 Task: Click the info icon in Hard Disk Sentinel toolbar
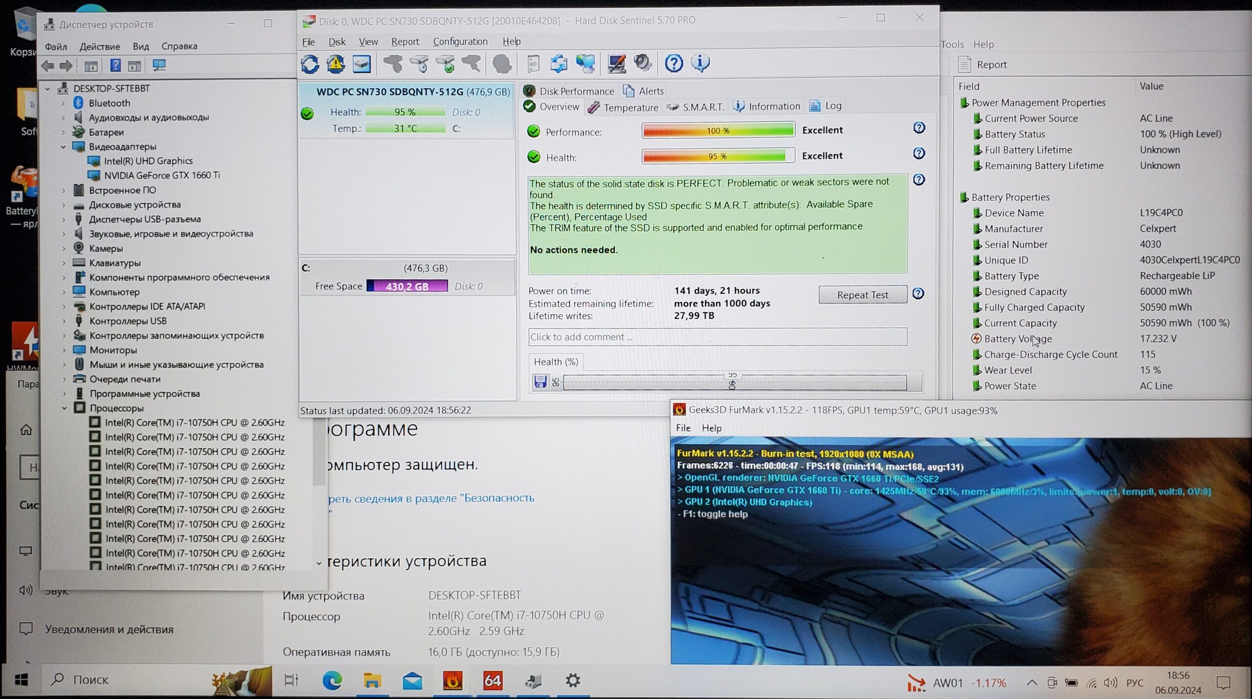click(x=700, y=63)
